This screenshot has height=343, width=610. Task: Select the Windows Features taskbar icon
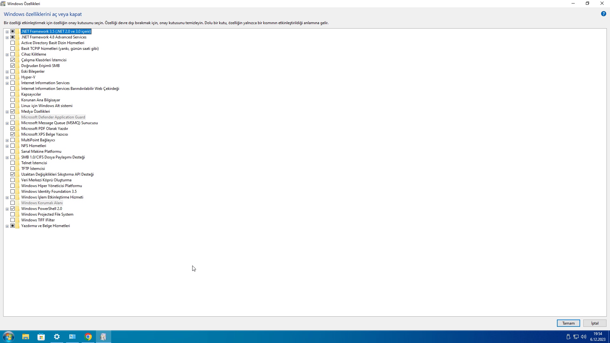(103, 337)
